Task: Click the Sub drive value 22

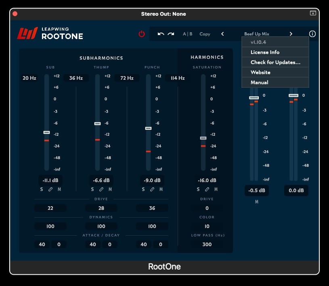Action: [x=50, y=208]
